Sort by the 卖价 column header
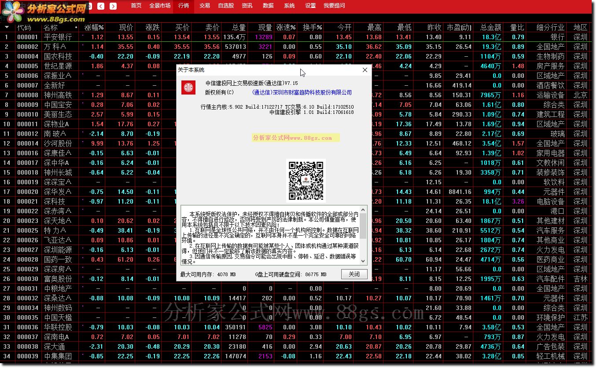 (x=212, y=27)
